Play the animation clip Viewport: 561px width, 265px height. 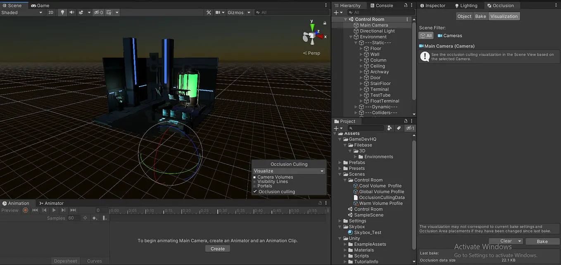[x=54, y=210]
